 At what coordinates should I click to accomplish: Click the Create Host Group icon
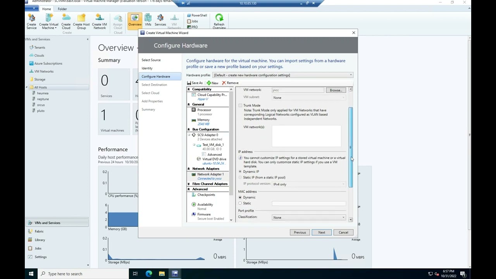[81, 22]
